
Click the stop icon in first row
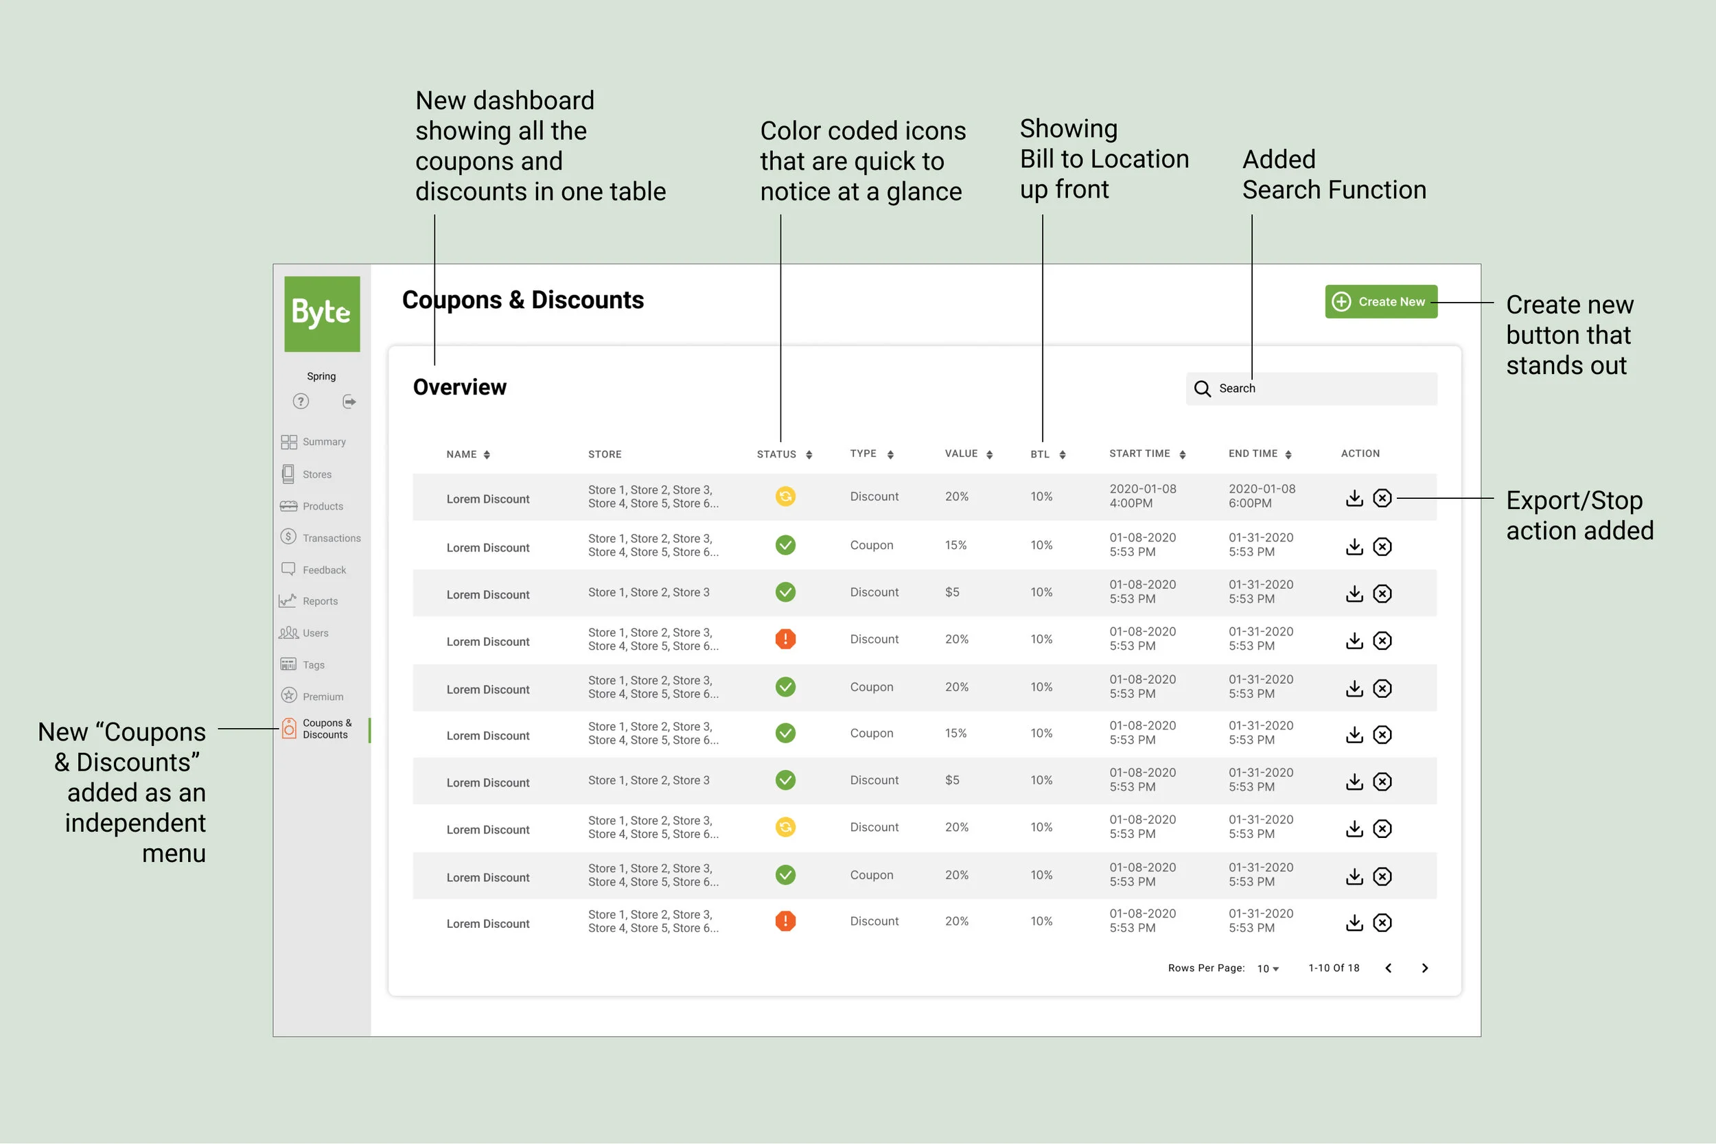(x=1382, y=498)
